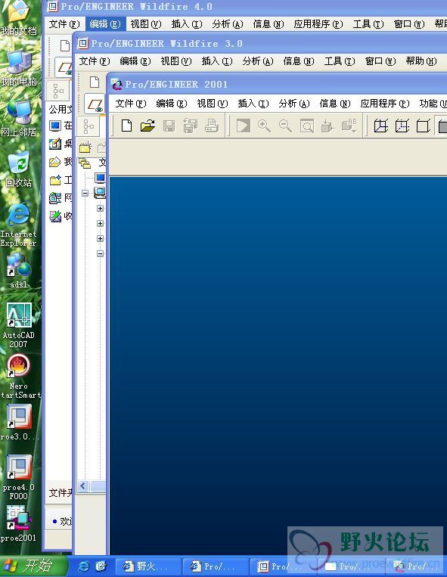Select model tree tab in Wildfire 3.0 navigator

[x=88, y=127]
